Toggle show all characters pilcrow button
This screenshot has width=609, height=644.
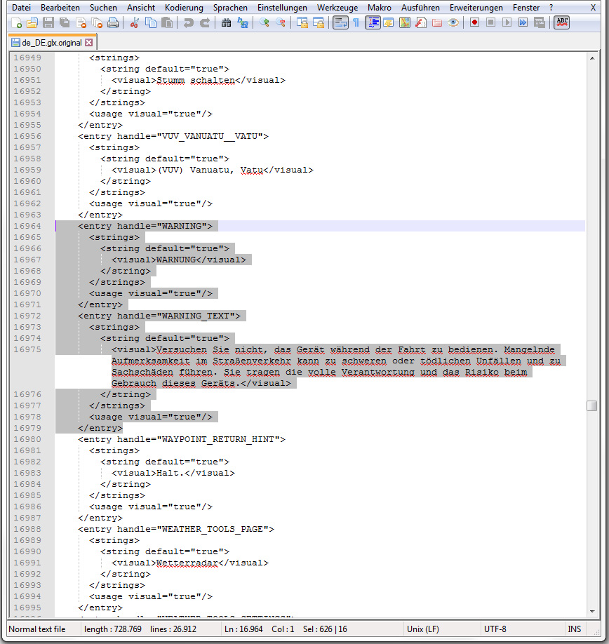[x=356, y=23]
